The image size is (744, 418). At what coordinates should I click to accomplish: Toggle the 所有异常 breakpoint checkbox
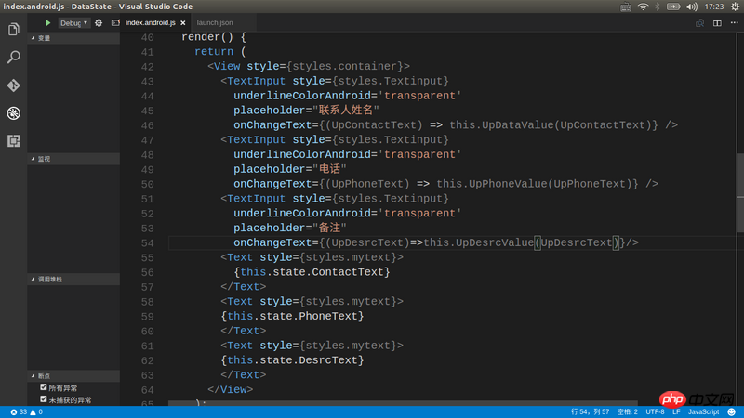click(x=44, y=386)
